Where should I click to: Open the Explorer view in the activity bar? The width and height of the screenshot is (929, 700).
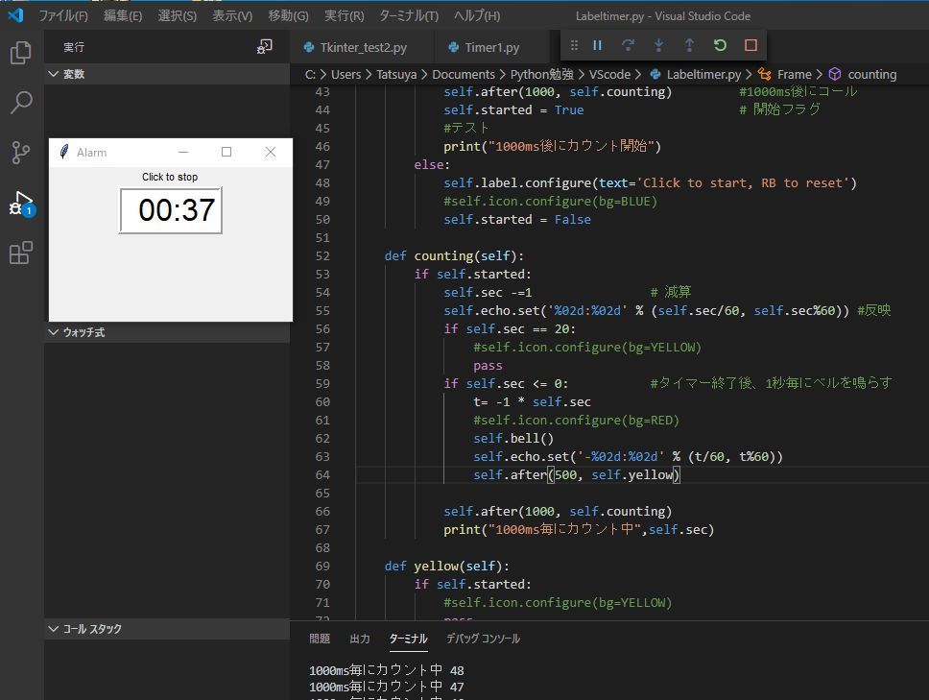21,53
